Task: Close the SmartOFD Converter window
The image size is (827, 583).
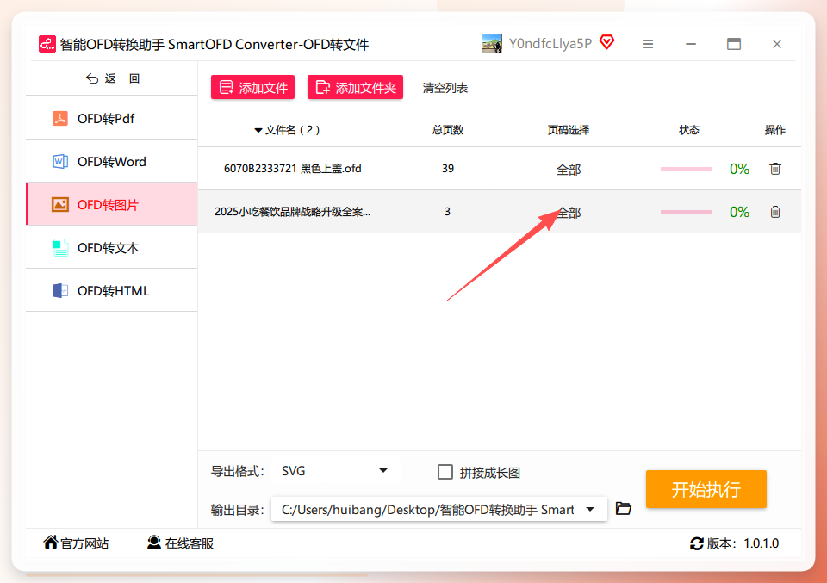Action: click(x=777, y=44)
